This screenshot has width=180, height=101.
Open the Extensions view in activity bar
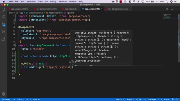(x=3, y=39)
